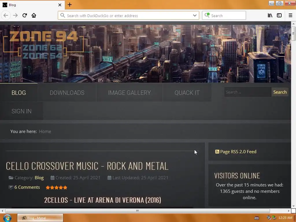The height and width of the screenshot is (222, 296).
Task: Click the 2CELLOS Live at Arena heading
Action: click(103, 200)
